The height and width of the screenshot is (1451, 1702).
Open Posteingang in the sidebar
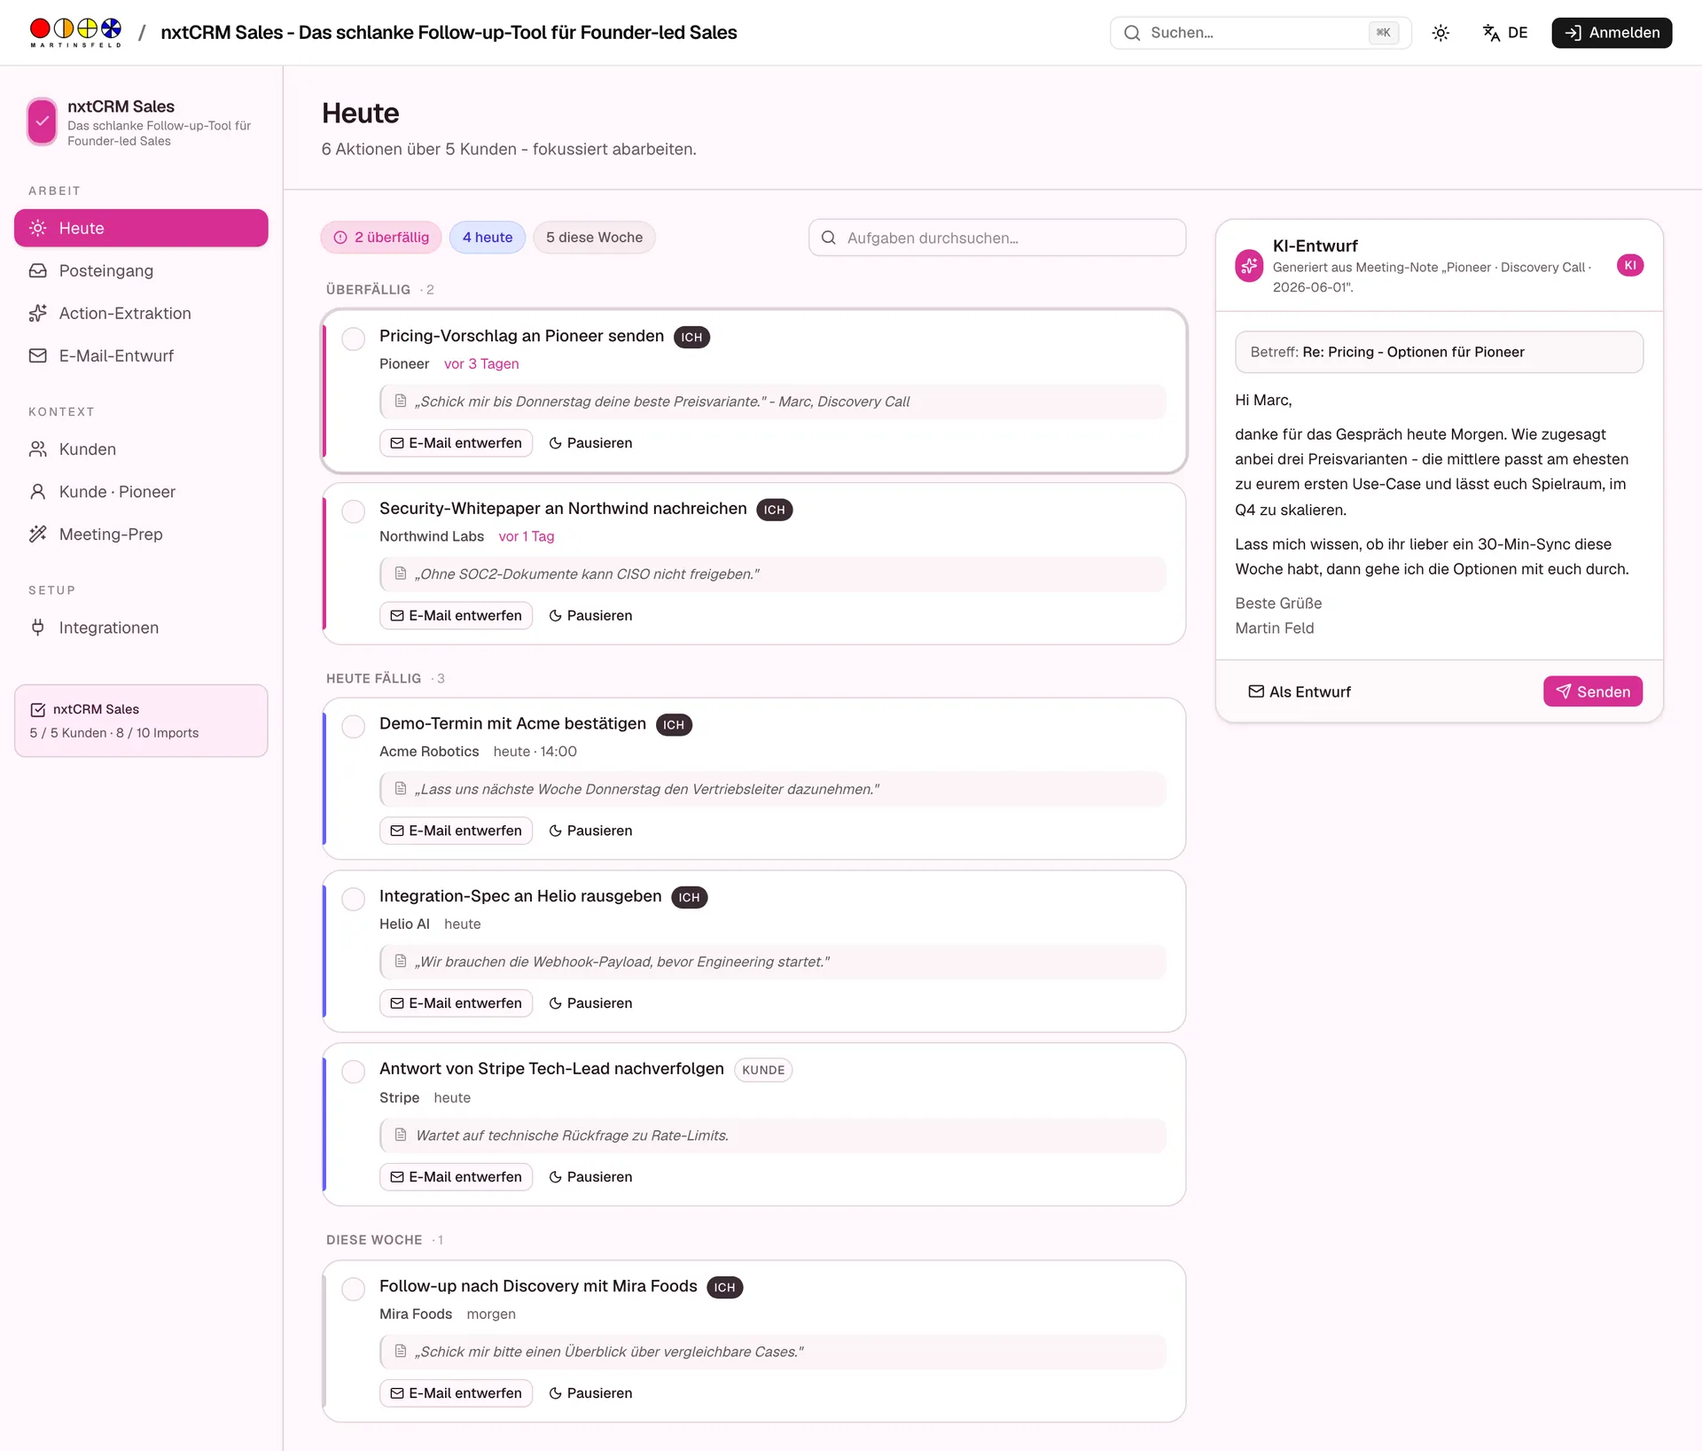[x=141, y=270]
